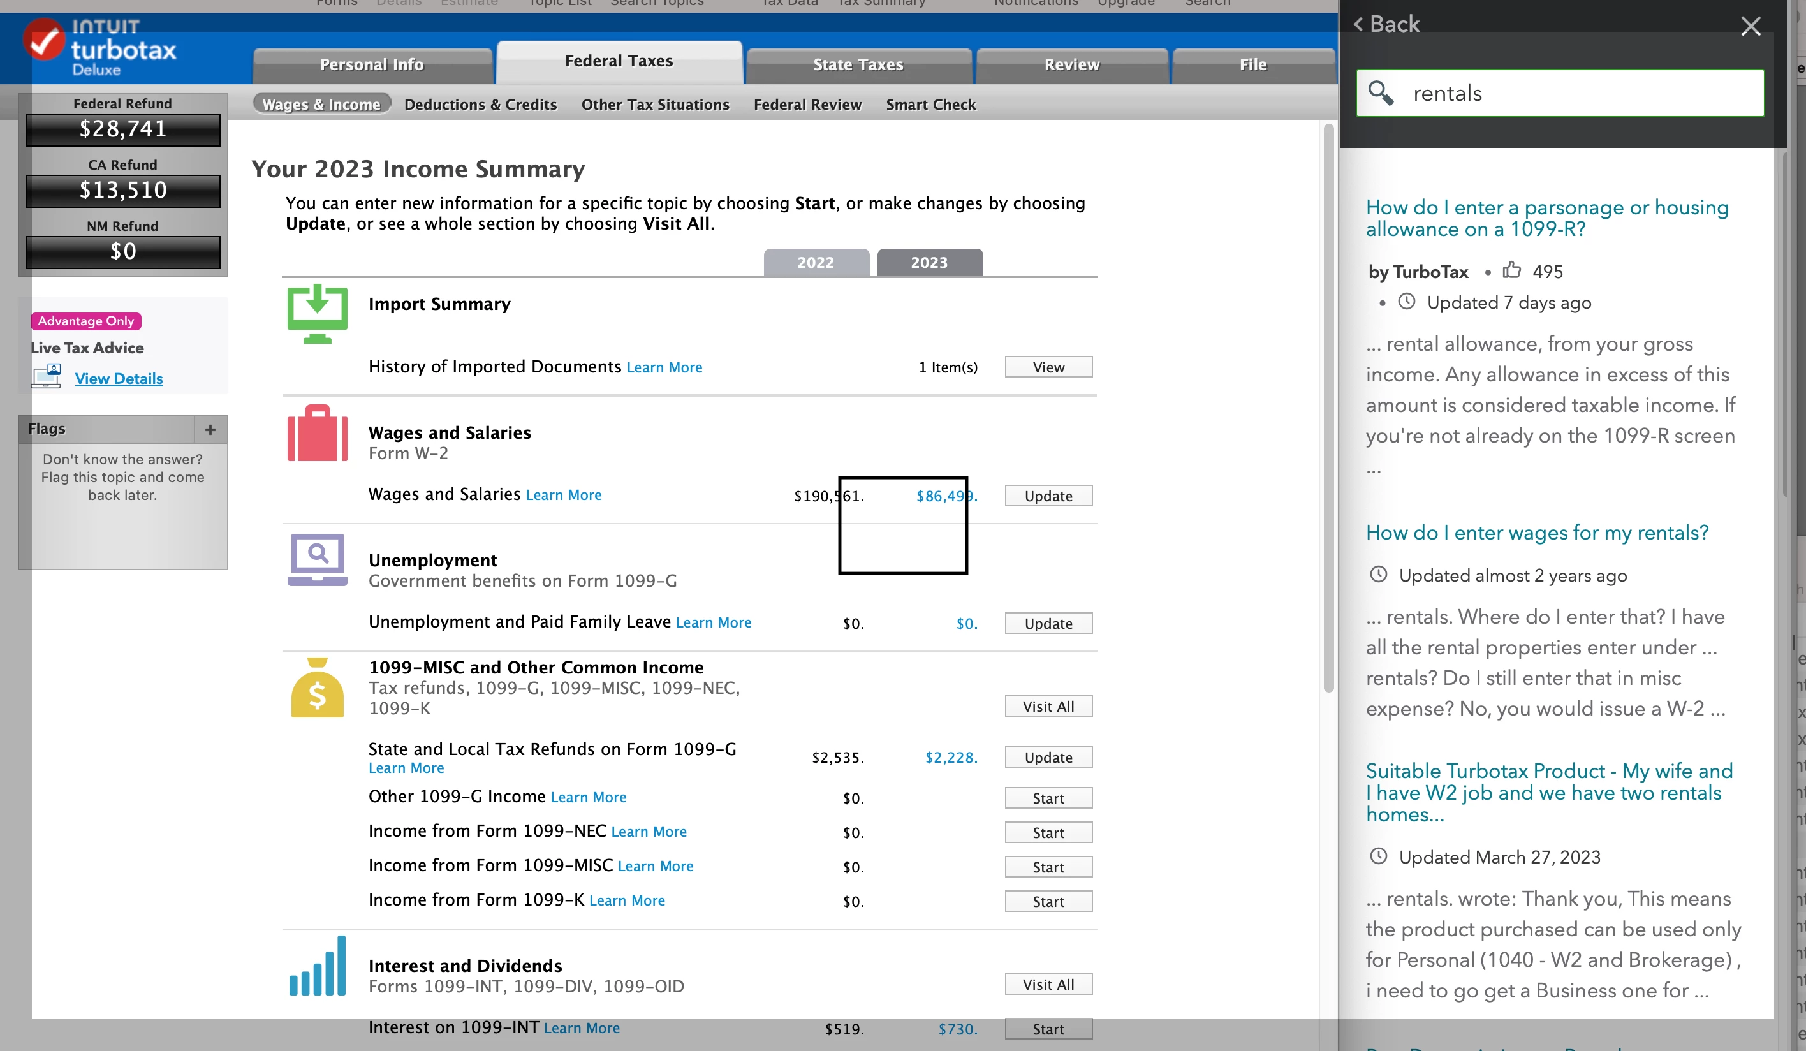Open View Details link for Live Tax Advice
Screen dimensions: 1806x1051
tap(119, 379)
